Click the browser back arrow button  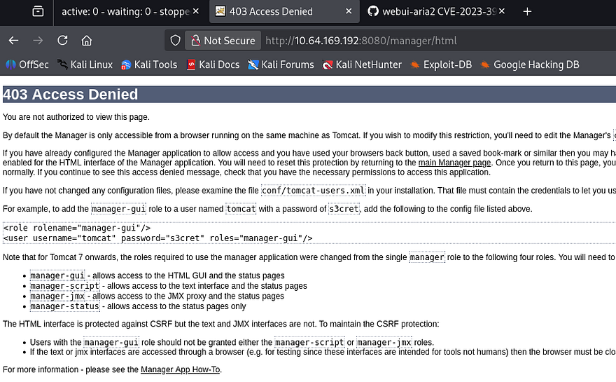[13, 41]
